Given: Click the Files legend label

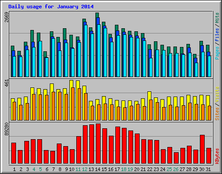Looking at the screenshot, I should coord(217,35).
